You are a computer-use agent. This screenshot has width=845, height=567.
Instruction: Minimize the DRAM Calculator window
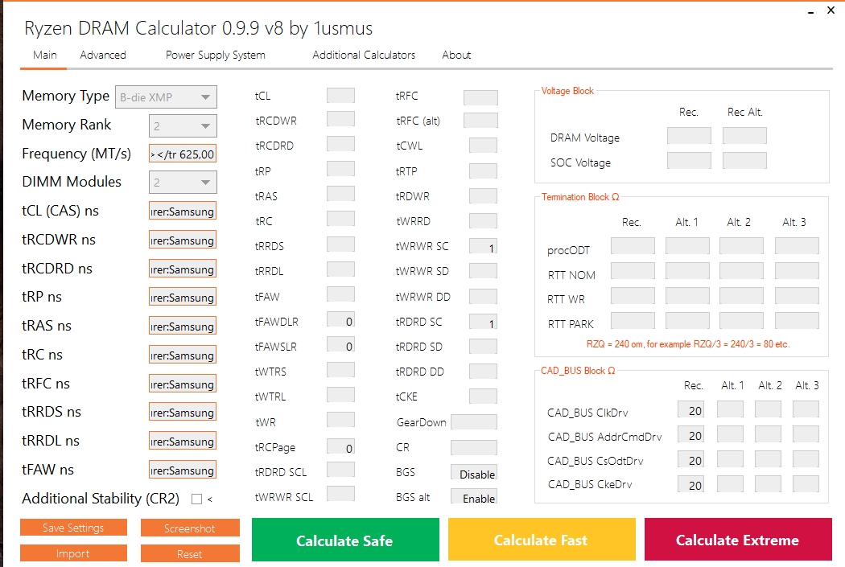pyautogui.click(x=810, y=10)
